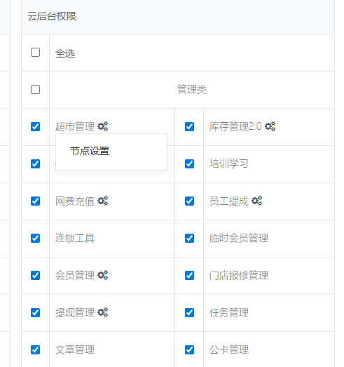Uncheck the 任务管理 checkbox
The height and width of the screenshot is (367, 344).
tap(189, 313)
